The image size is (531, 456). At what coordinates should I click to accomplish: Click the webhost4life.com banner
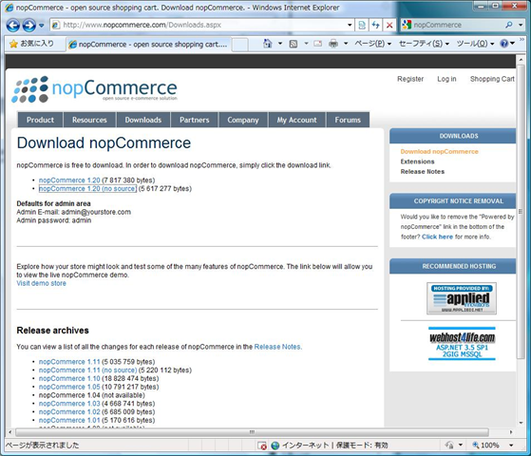[462, 344]
